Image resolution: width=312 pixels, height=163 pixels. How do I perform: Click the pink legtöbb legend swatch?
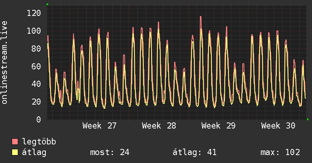click(15, 142)
